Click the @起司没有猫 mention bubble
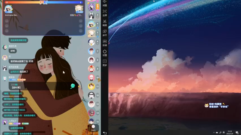The height and width of the screenshot is (135, 241). (17, 128)
